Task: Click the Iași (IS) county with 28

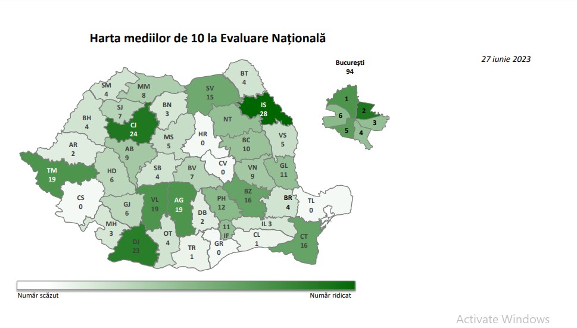Action: pos(263,110)
